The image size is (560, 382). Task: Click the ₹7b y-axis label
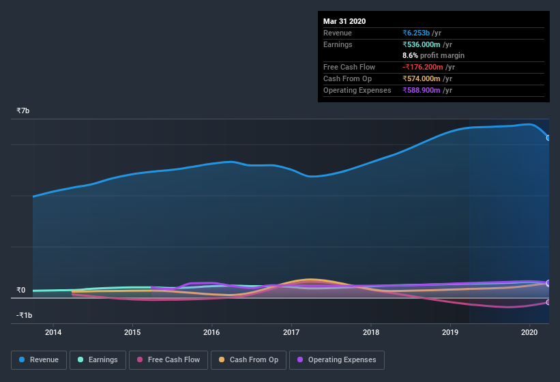click(23, 111)
